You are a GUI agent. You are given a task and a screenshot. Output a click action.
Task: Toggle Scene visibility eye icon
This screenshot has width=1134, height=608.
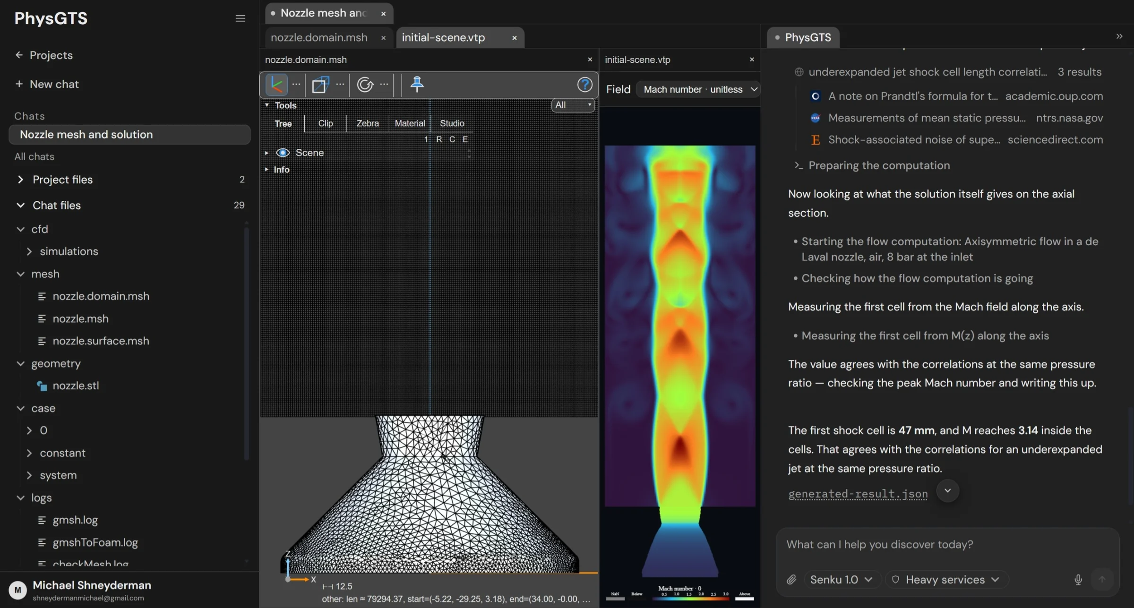tap(283, 153)
